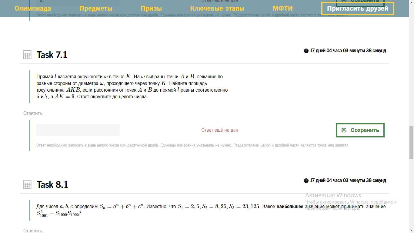This screenshot has height=233, width=414.
Task: Focus the Task 7.1 answer input field
Action: pyautogui.click(x=78, y=130)
